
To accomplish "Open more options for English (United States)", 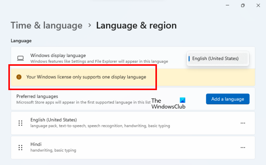I will click(243, 123).
